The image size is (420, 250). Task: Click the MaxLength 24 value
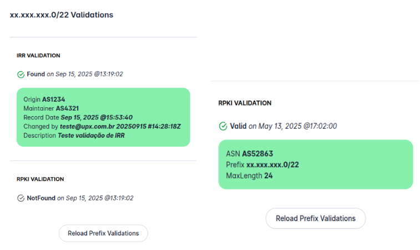click(269, 176)
